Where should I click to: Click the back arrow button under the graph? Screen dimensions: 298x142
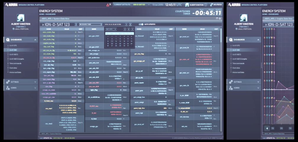click(267, 128)
